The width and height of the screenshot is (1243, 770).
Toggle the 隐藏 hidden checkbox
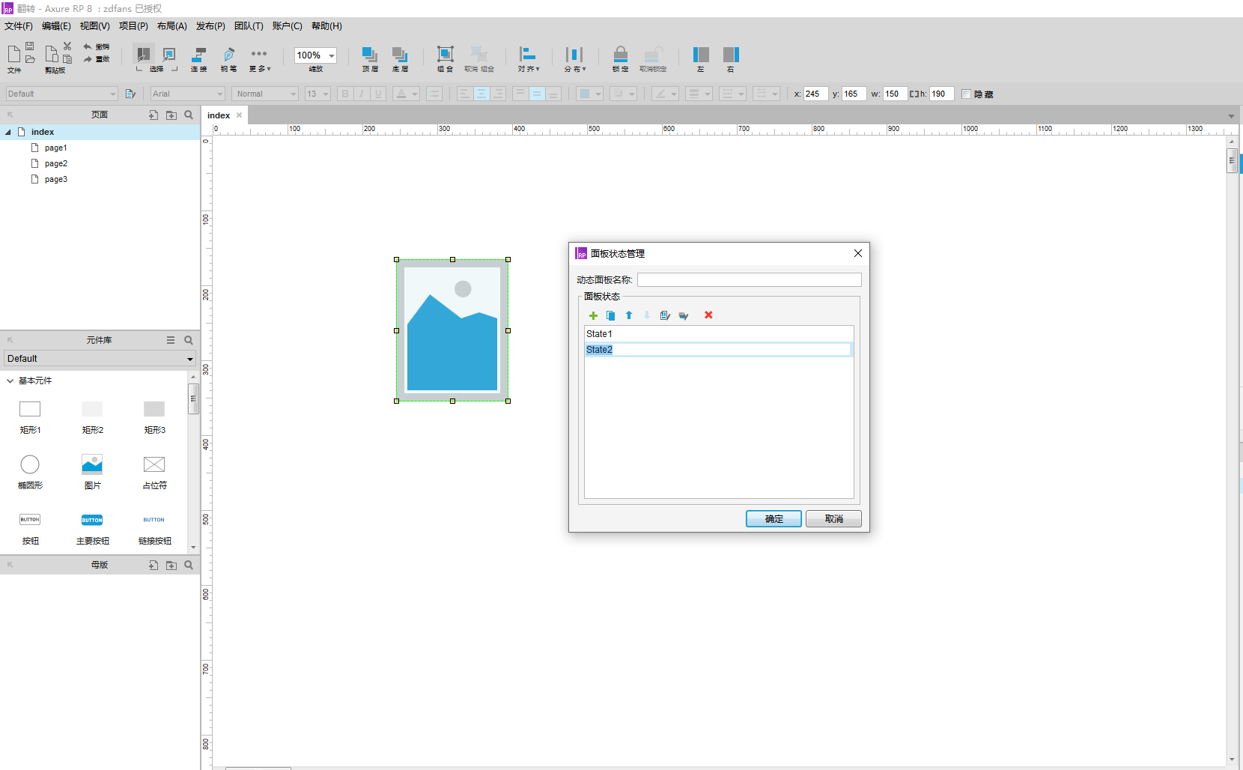(967, 94)
